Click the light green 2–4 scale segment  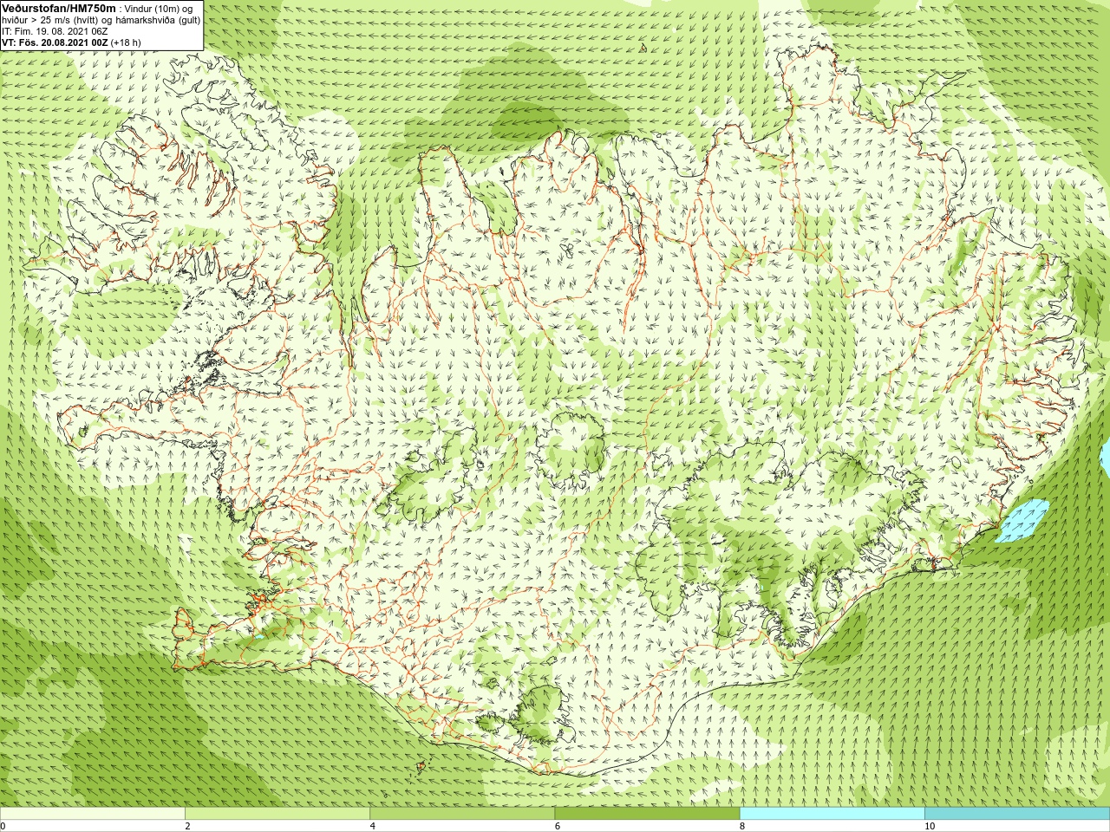coord(277,814)
